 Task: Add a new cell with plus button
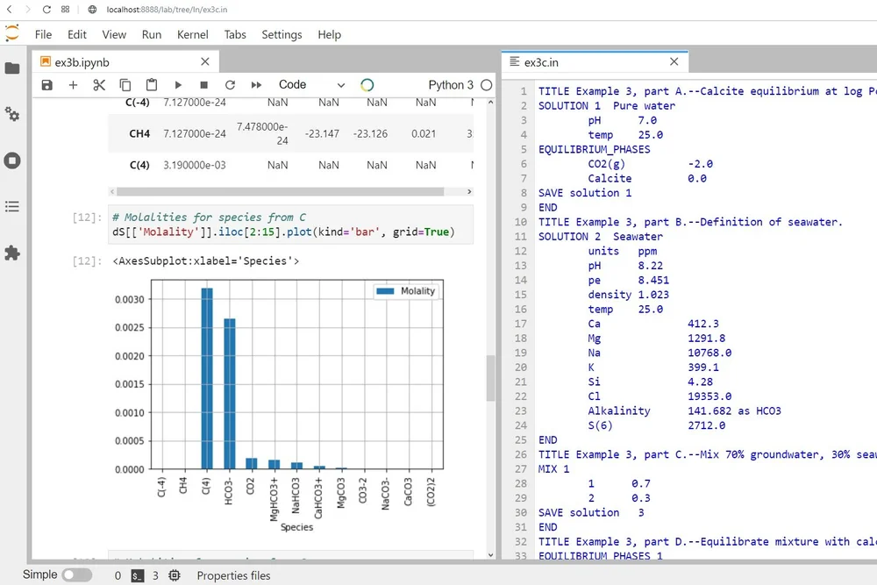[73, 85]
